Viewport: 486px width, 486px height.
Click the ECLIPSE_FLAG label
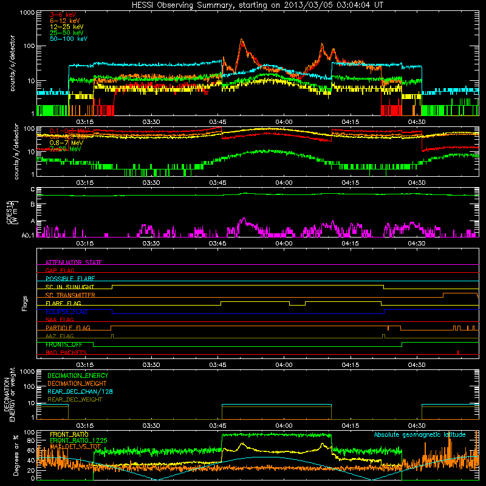[x=66, y=312]
